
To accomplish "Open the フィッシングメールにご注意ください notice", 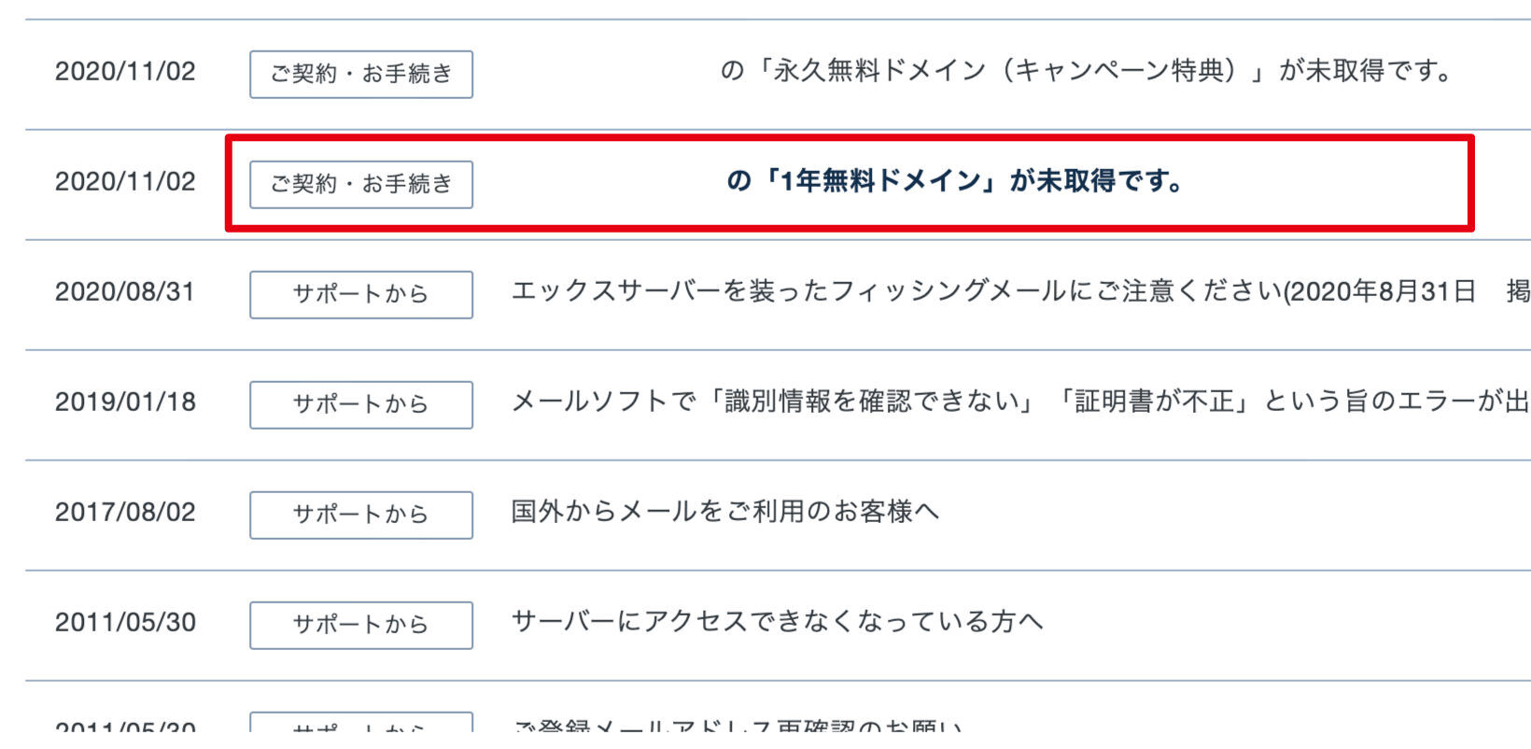I will pos(990,291).
